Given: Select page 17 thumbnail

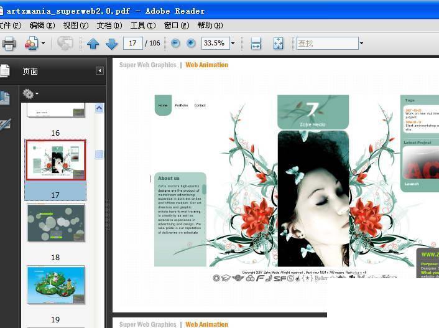Looking at the screenshot, I should click(x=55, y=160).
